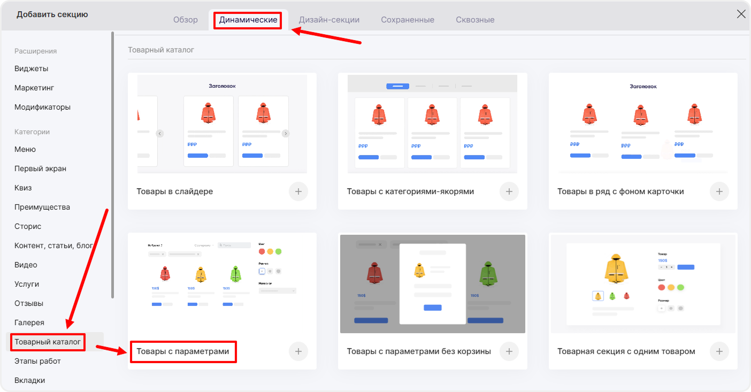Close the 'Добавить секцию' dialog with X
Image resolution: width=751 pixels, height=392 pixels.
click(741, 14)
